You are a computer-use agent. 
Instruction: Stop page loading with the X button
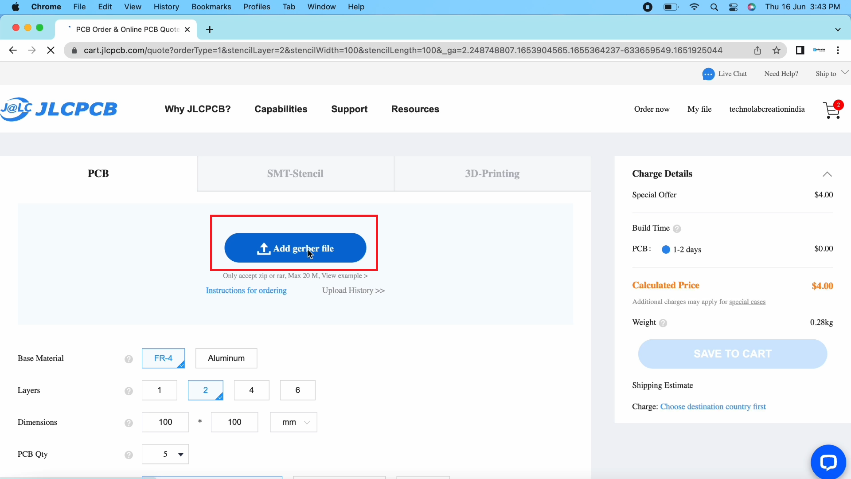[51, 51]
